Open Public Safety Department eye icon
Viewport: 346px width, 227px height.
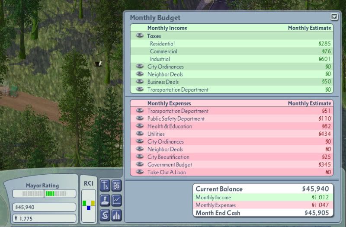coord(139,118)
